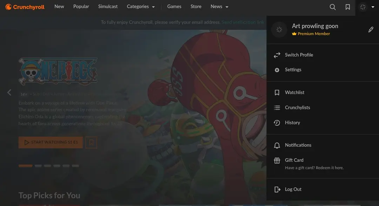This screenshot has width=379, height=206.
Task: Open Simulcast navigation link
Action: (108, 7)
